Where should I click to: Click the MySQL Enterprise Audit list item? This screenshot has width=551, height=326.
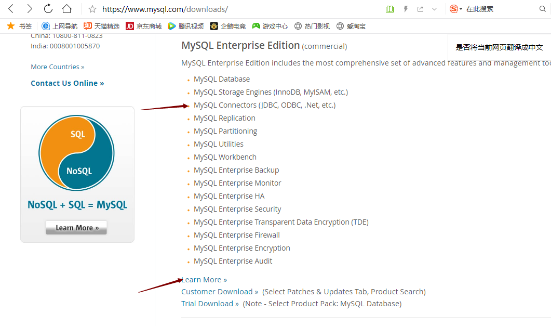click(x=233, y=262)
